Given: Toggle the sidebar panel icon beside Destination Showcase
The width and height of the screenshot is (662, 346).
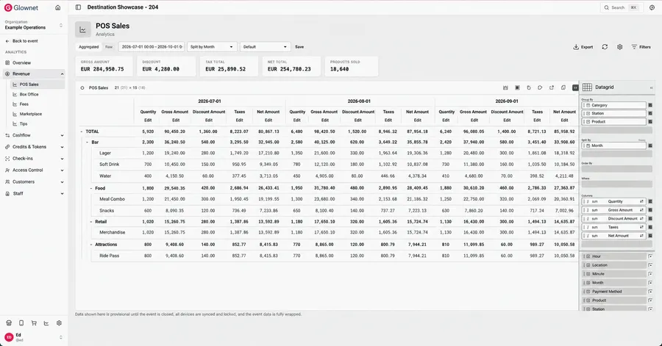Looking at the screenshot, I should (x=78, y=7).
